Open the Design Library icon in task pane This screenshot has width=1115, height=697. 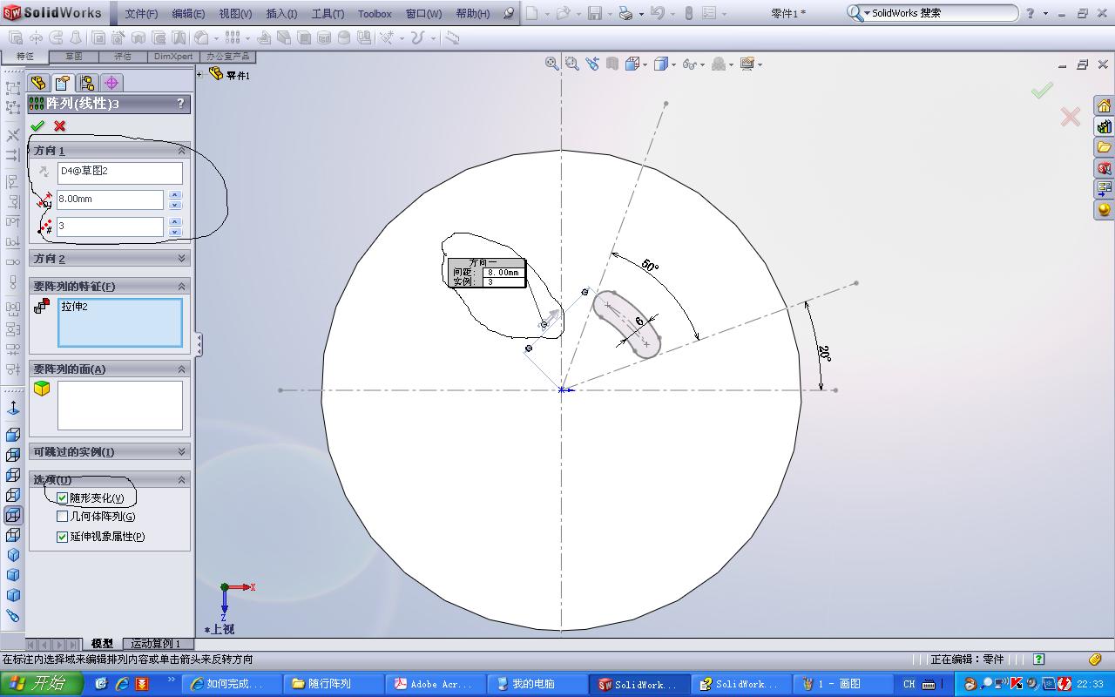1104,126
